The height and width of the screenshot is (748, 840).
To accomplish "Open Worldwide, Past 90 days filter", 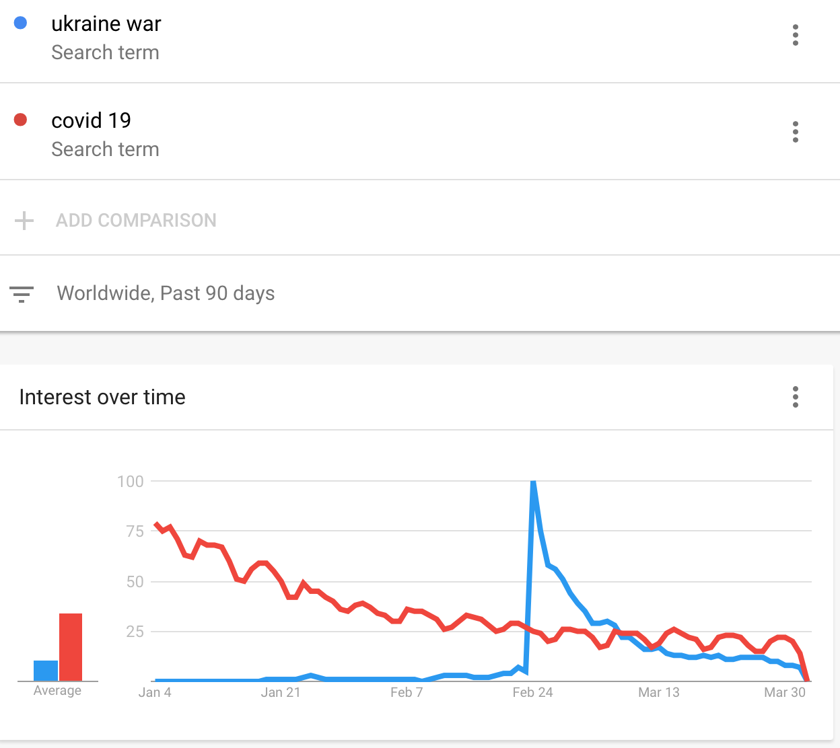I will point(166,293).
